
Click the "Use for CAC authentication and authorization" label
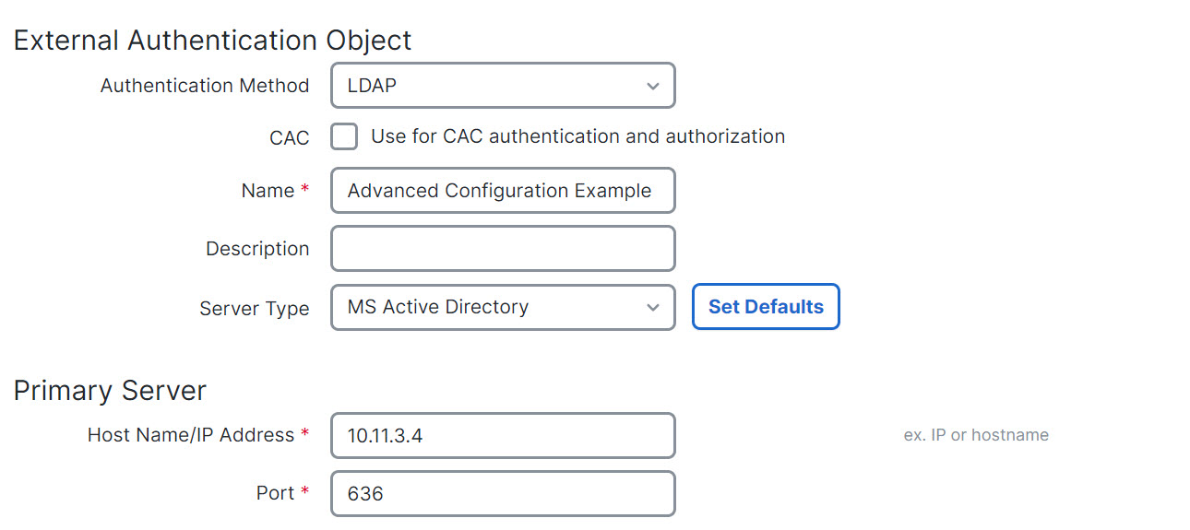coord(577,136)
